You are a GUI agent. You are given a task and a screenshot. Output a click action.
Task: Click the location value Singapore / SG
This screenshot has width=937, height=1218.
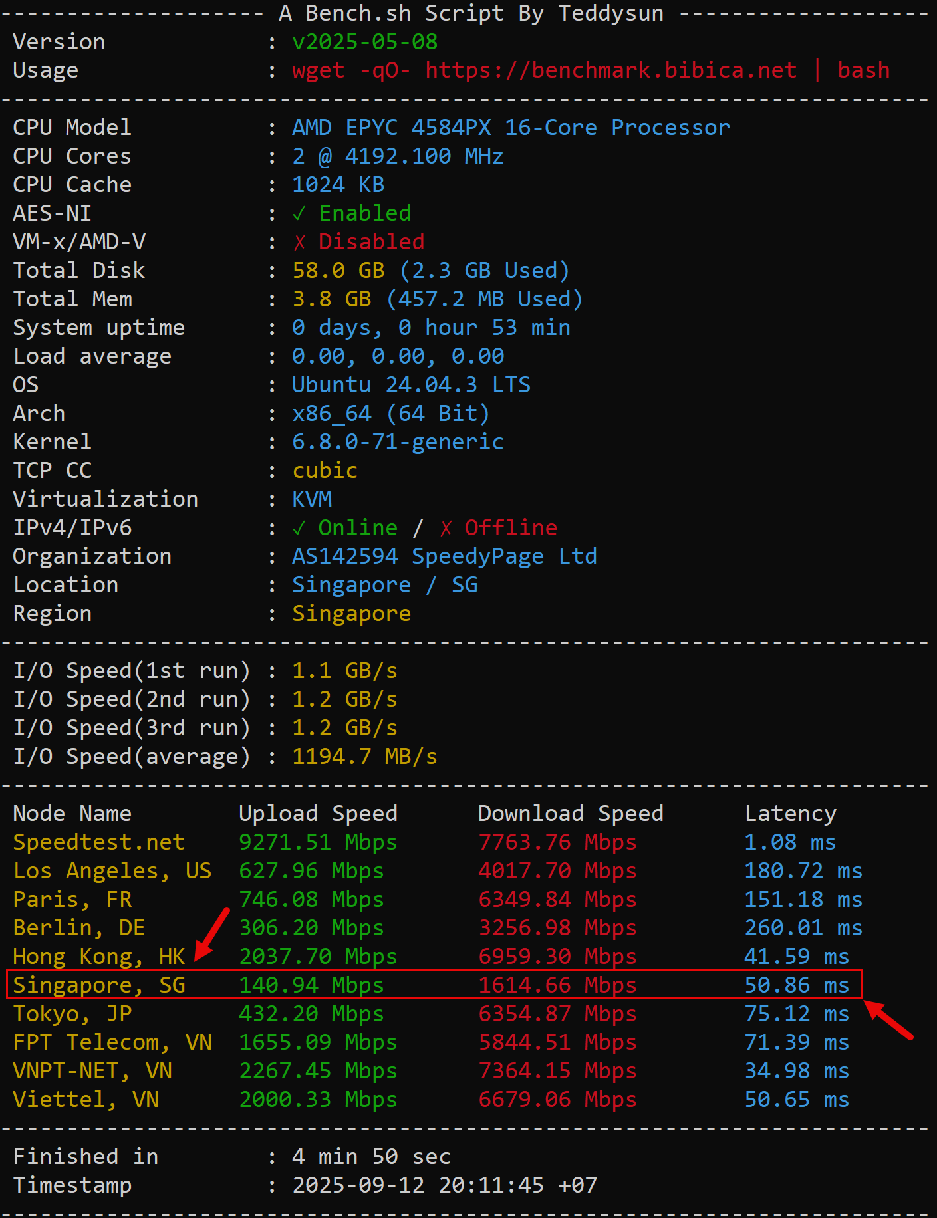384,585
